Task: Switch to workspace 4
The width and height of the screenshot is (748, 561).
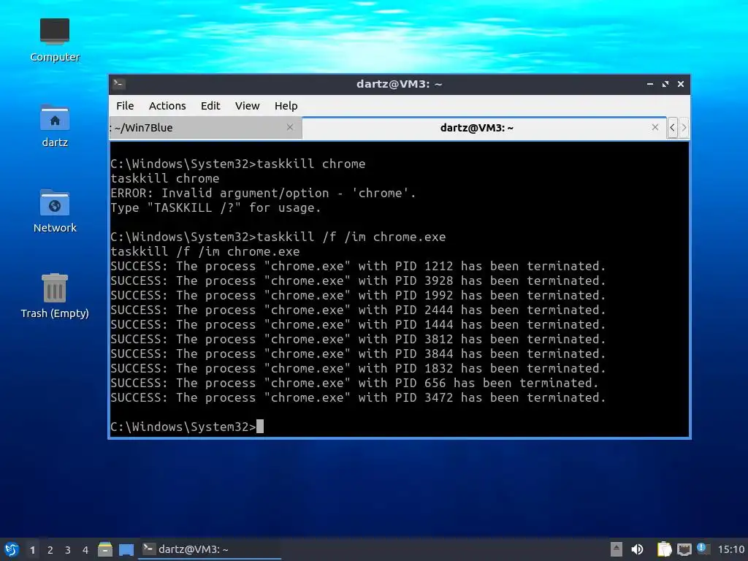Action: point(85,550)
